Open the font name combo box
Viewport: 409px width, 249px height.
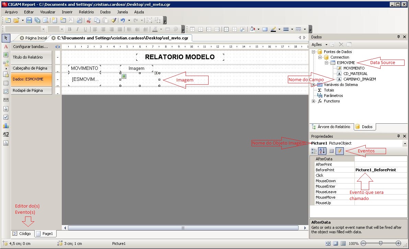pyautogui.click(x=25, y=29)
